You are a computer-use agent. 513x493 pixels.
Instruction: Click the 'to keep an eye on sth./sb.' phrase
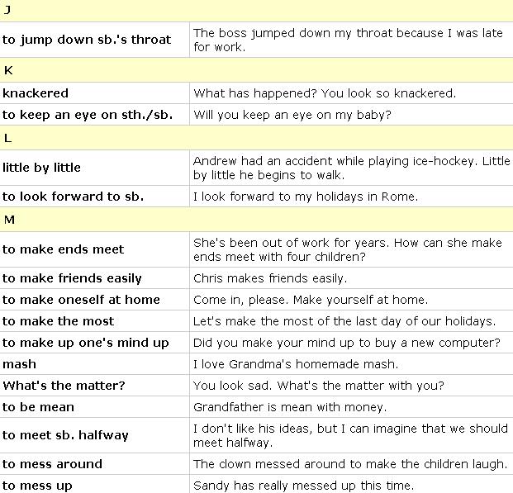(88, 115)
